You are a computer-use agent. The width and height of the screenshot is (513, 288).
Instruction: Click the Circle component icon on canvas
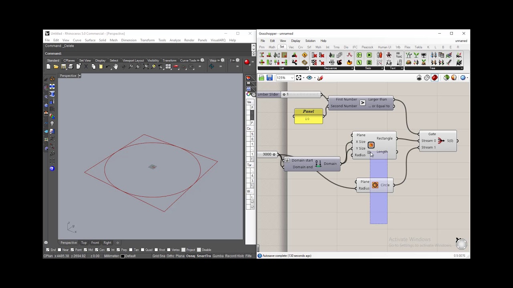click(375, 185)
